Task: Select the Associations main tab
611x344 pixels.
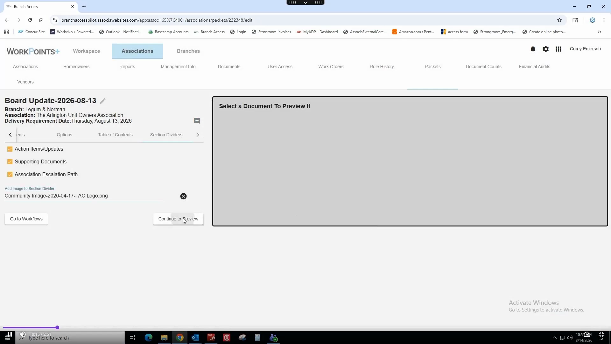Action: click(137, 51)
